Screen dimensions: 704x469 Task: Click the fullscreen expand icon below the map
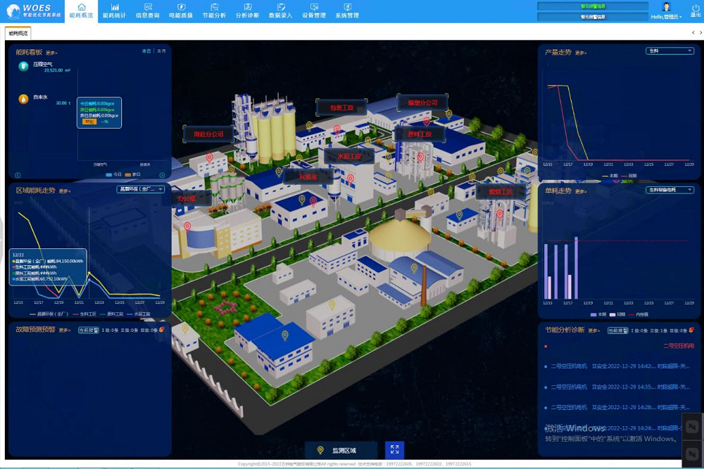click(x=395, y=450)
